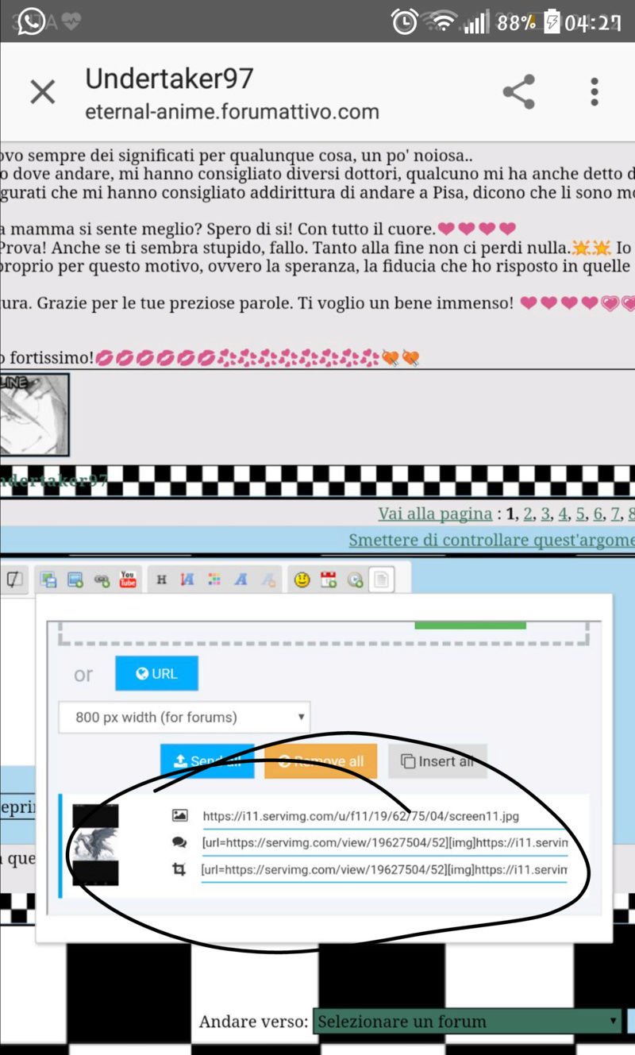Go to page 3 of the topic
Image resolution: width=635 pixels, height=1055 pixels.
coord(546,514)
